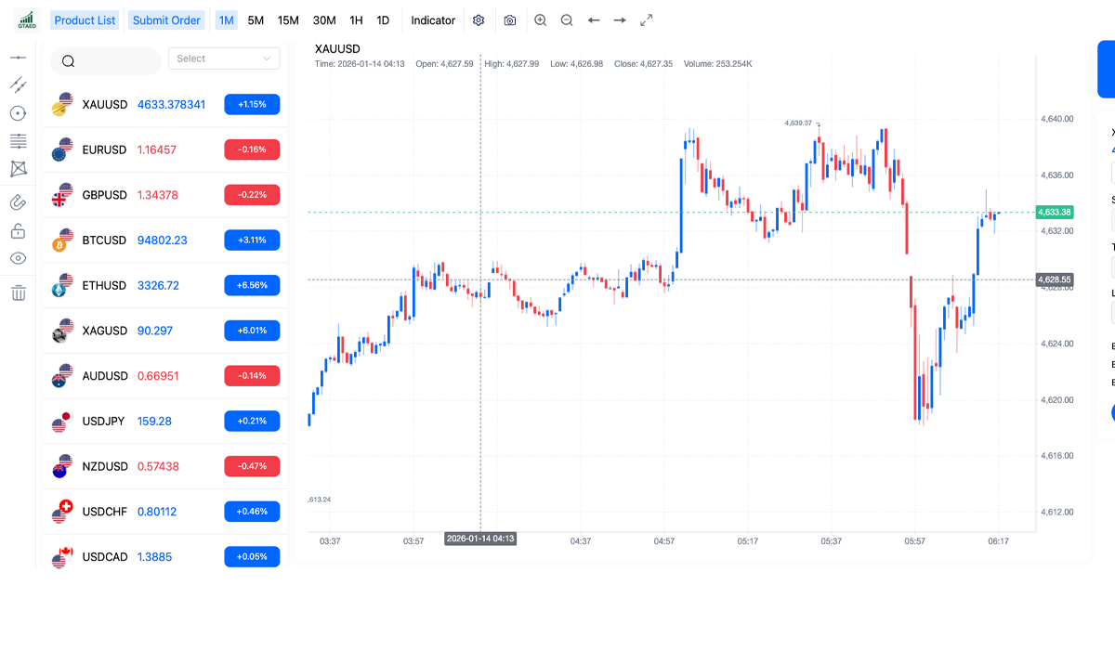This screenshot has height=650, width=1115.
Task: Click the chart screenshot camera icon
Action: tap(510, 20)
